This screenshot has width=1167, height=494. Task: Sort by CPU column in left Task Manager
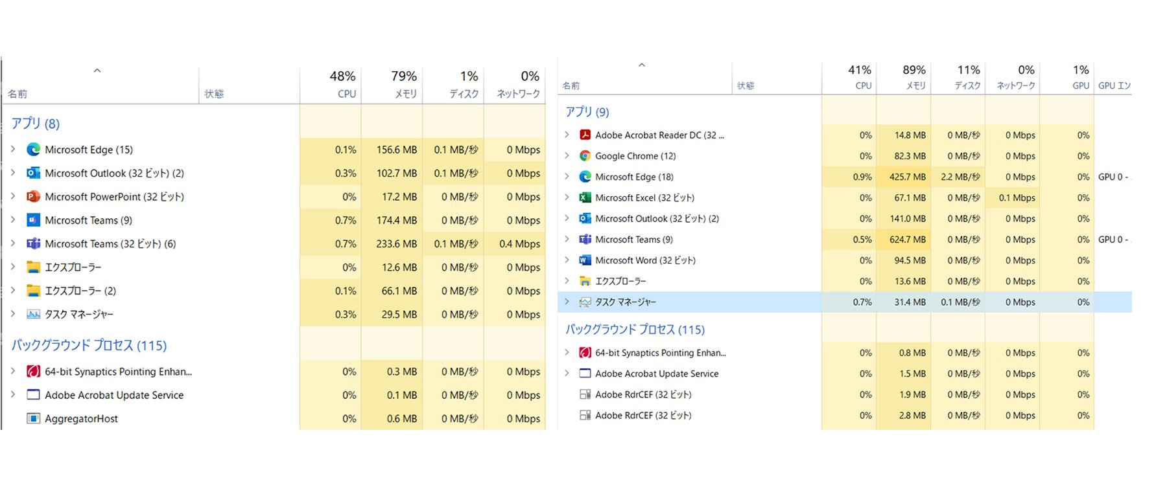[x=331, y=85]
